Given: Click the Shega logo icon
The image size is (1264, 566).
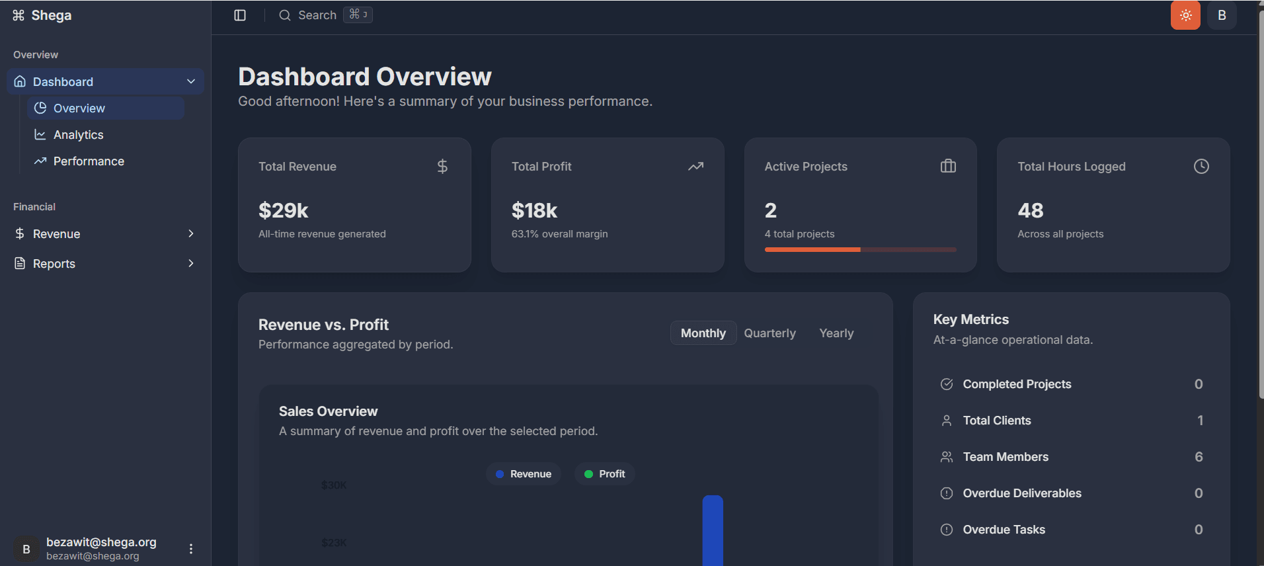Looking at the screenshot, I should coord(19,15).
